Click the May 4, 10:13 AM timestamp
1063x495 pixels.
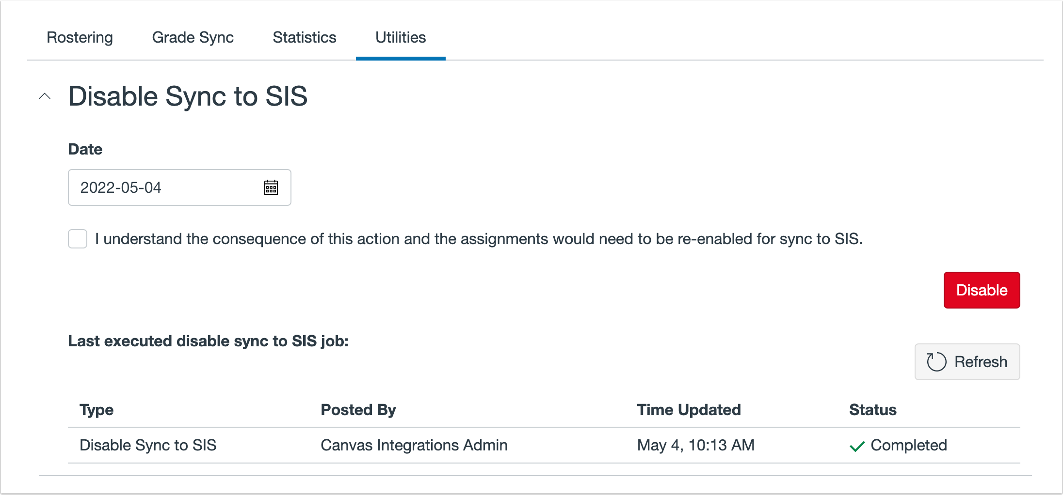point(695,445)
